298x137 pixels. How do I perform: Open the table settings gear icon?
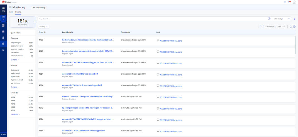pyautogui.click(x=294, y=27)
